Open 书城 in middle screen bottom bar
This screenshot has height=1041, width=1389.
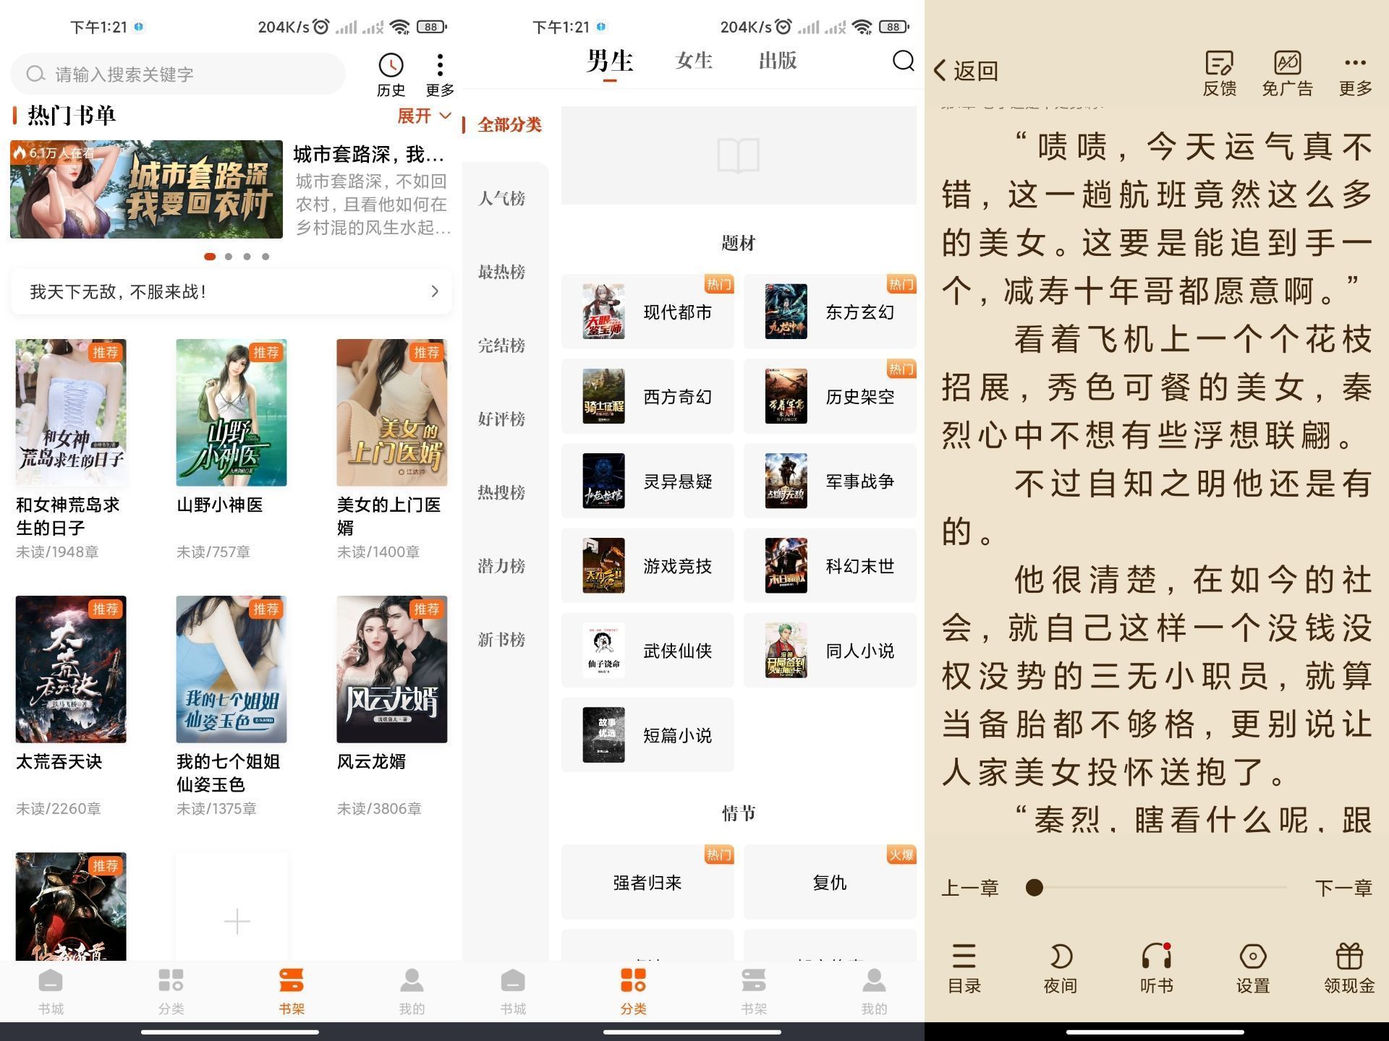click(x=513, y=992)
